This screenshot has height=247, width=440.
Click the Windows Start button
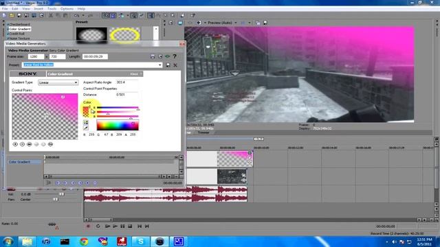point(8,241)
